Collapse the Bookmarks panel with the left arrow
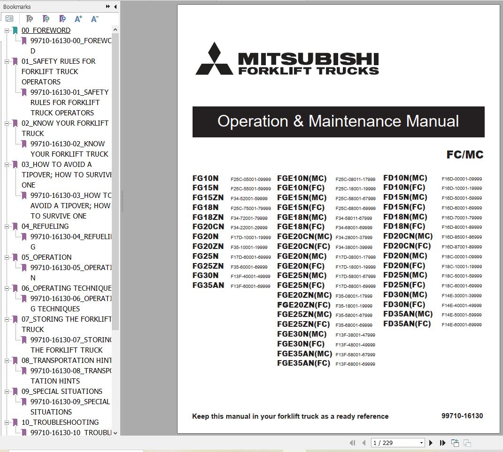Image resolution: width=503 pixels, height=452 pixels. tap(116, 7)
